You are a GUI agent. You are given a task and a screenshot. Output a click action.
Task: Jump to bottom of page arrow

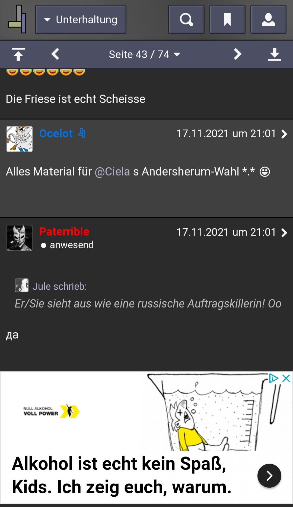point(275,54)
